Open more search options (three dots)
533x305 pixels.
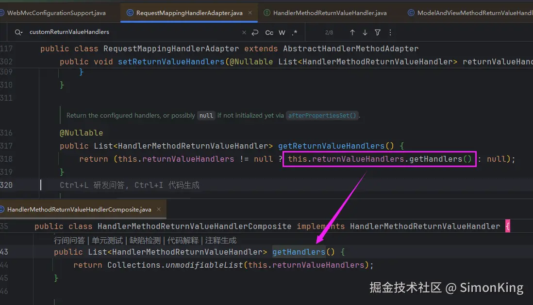coord(390,32)
